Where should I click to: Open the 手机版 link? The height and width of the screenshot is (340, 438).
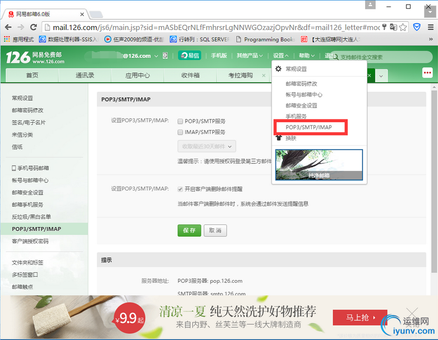pyautogui.click(x=219, y=56)
